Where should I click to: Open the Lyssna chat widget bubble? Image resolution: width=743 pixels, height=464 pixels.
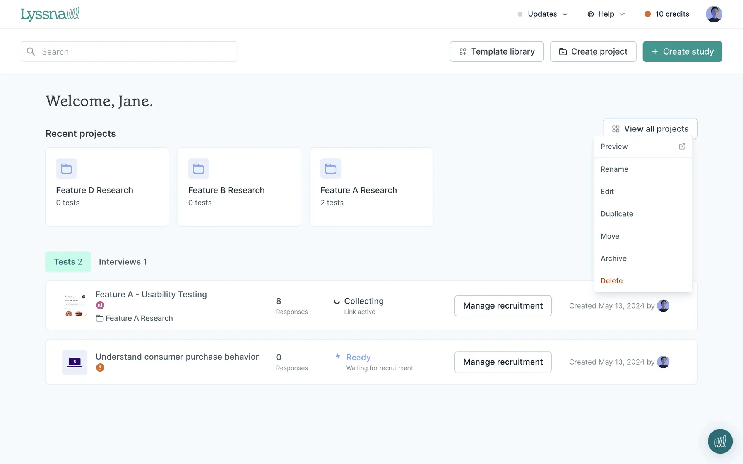coord(720,441)
